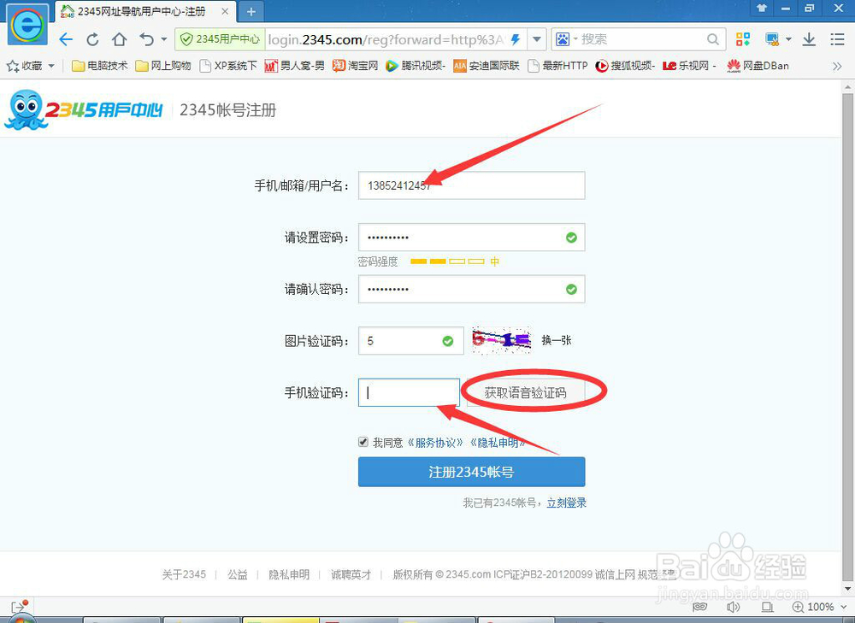Open the browser home page icon

click(120, 39)
